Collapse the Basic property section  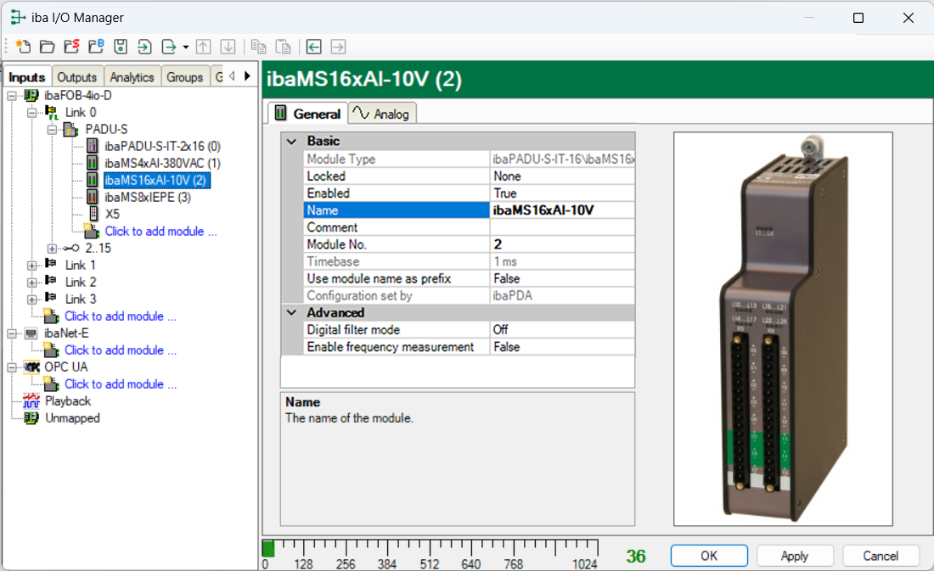pos(292,142)
